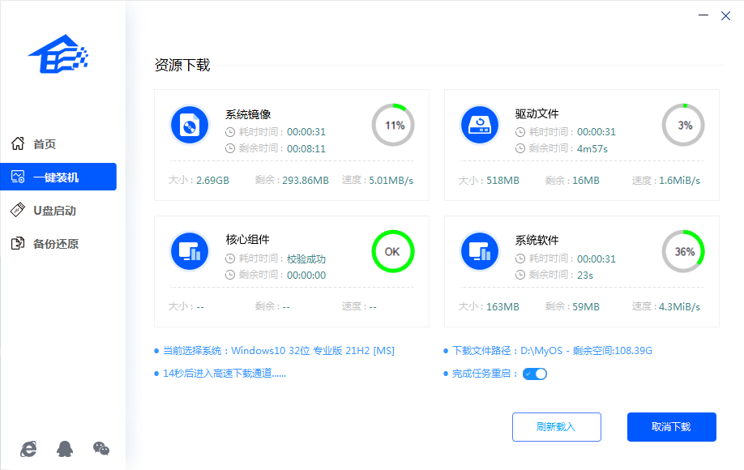
Task: Click the 核心组件 blue round icon
Action: [x=190, y=251]
